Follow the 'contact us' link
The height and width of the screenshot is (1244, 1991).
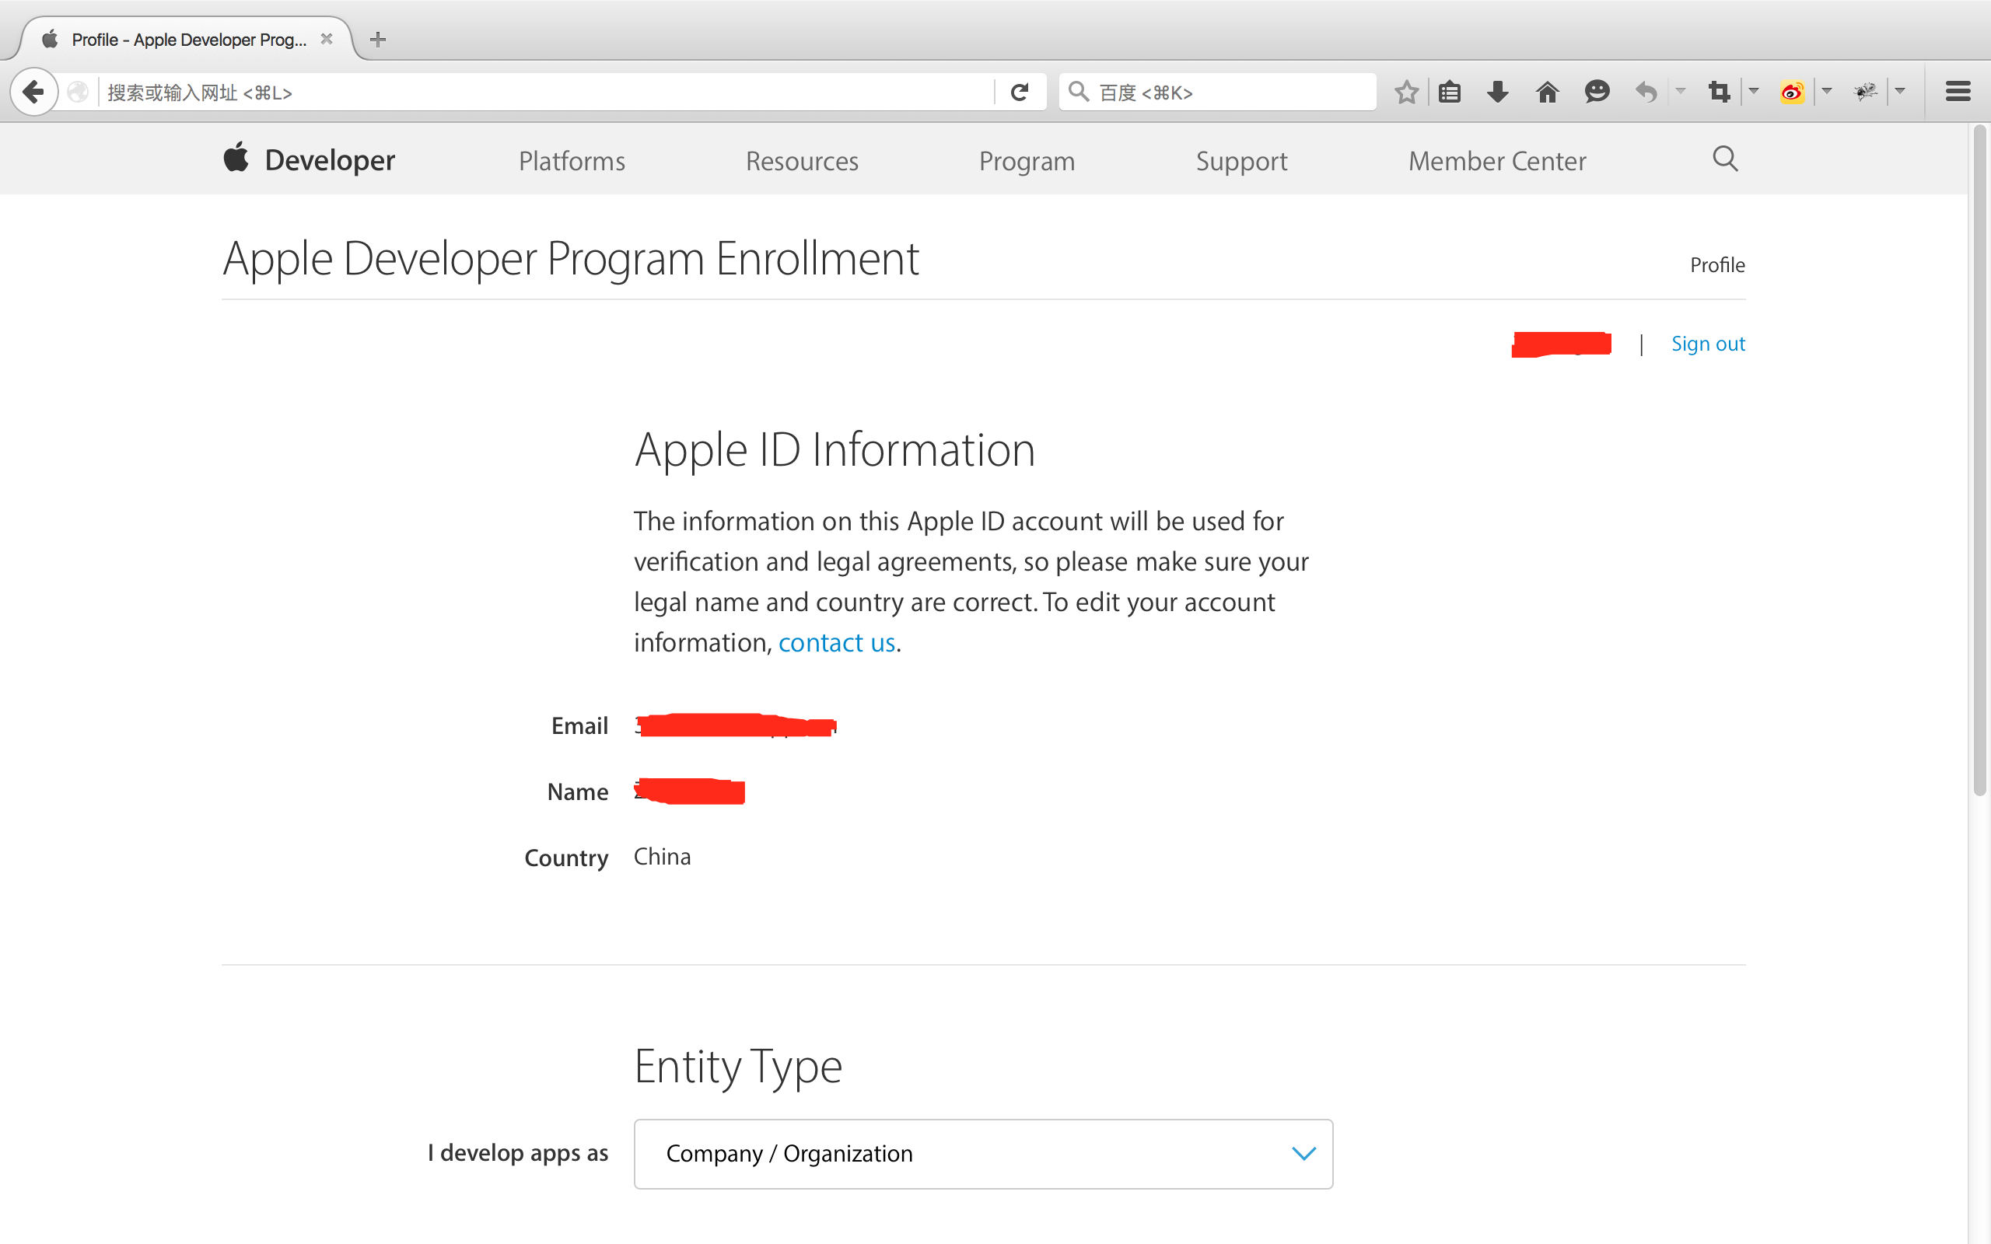(837, 642)
